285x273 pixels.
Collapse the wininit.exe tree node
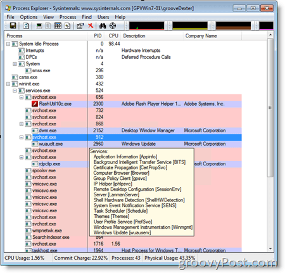(x=8, y=84)
